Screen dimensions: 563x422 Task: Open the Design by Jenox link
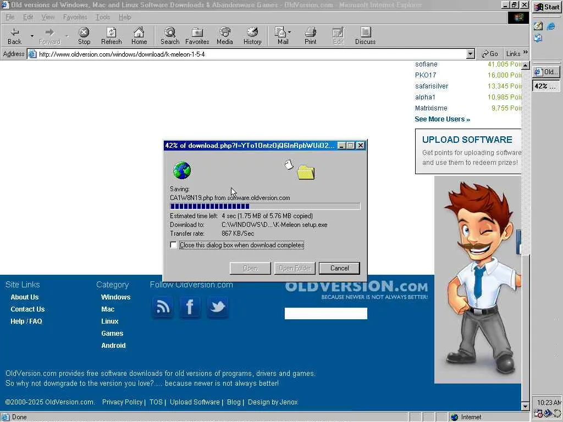point(273,402)
